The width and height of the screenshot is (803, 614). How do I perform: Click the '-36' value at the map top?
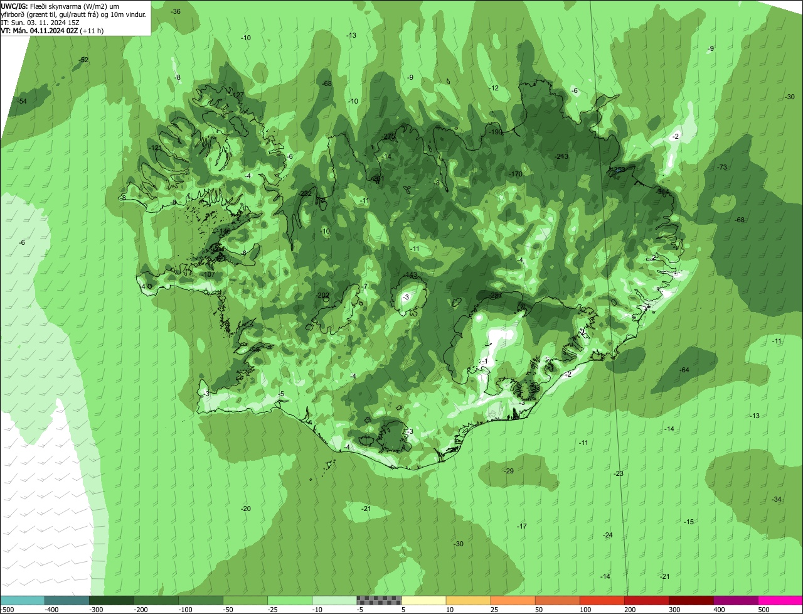[176, 12]
